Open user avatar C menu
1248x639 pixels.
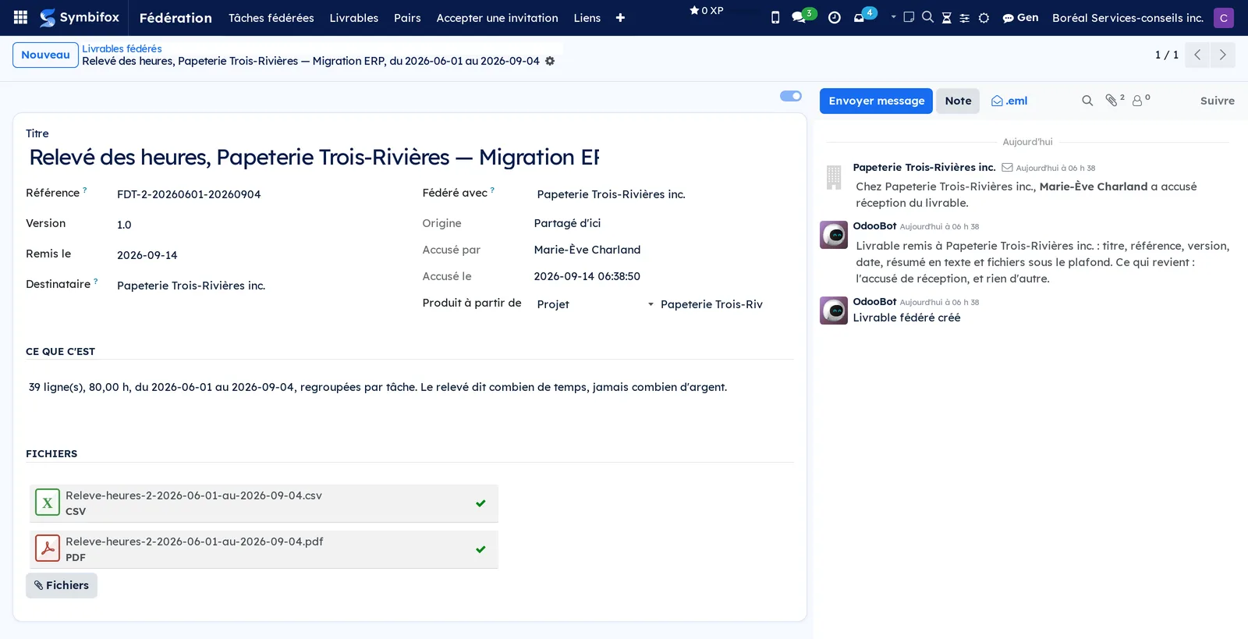coord(1223,17)
